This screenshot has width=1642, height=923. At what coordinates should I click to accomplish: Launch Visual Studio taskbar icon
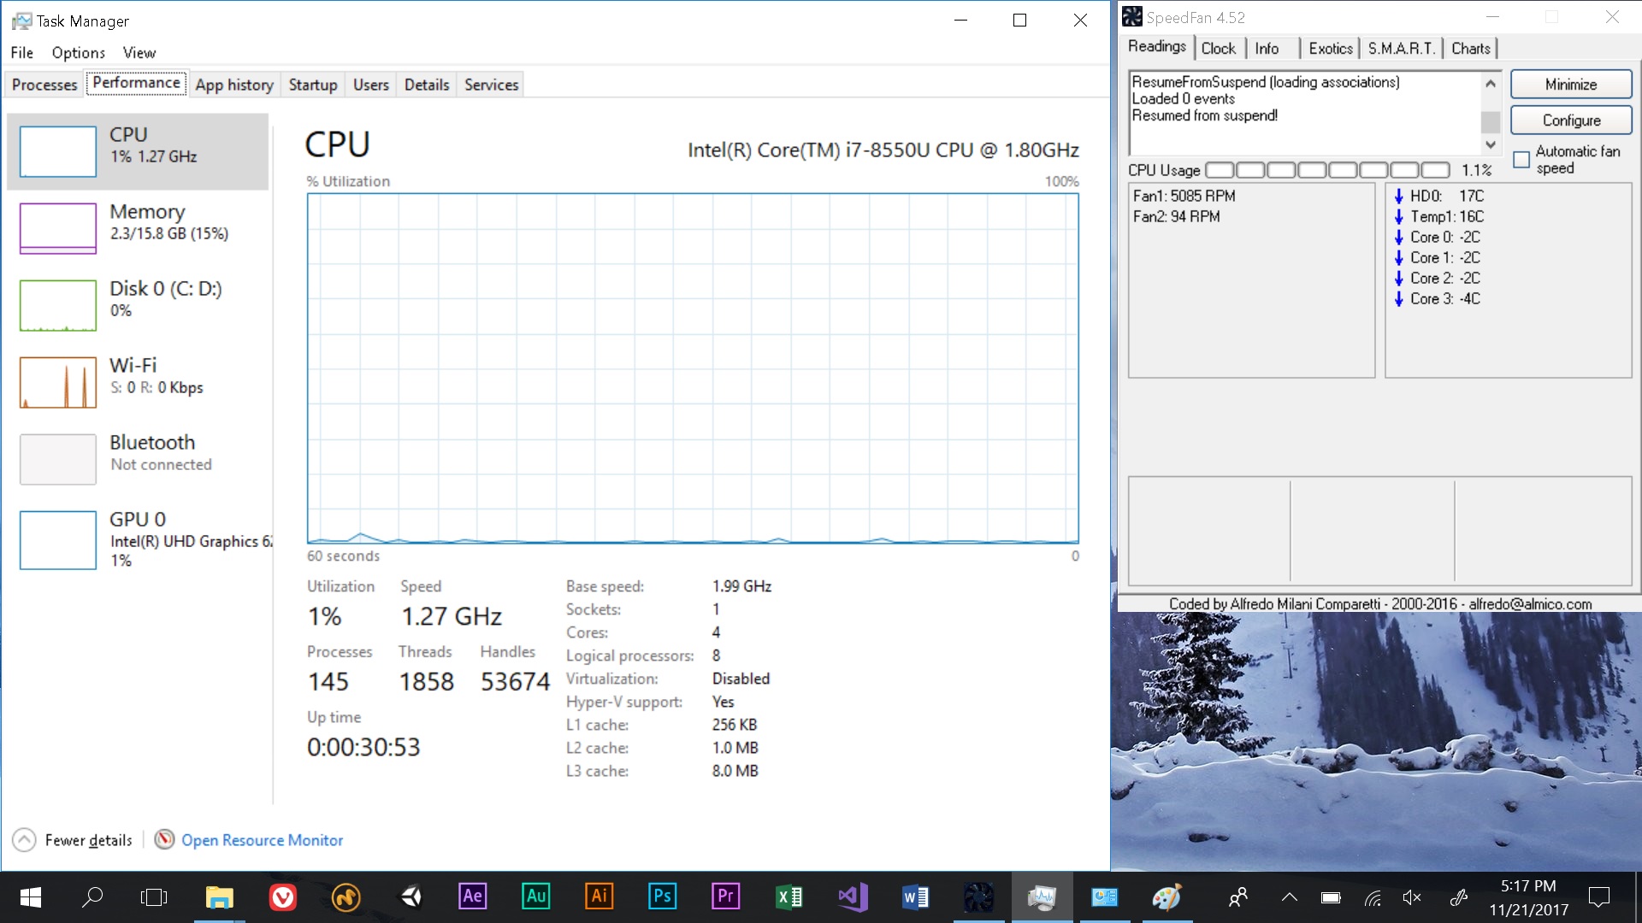[x=852, y=897]
